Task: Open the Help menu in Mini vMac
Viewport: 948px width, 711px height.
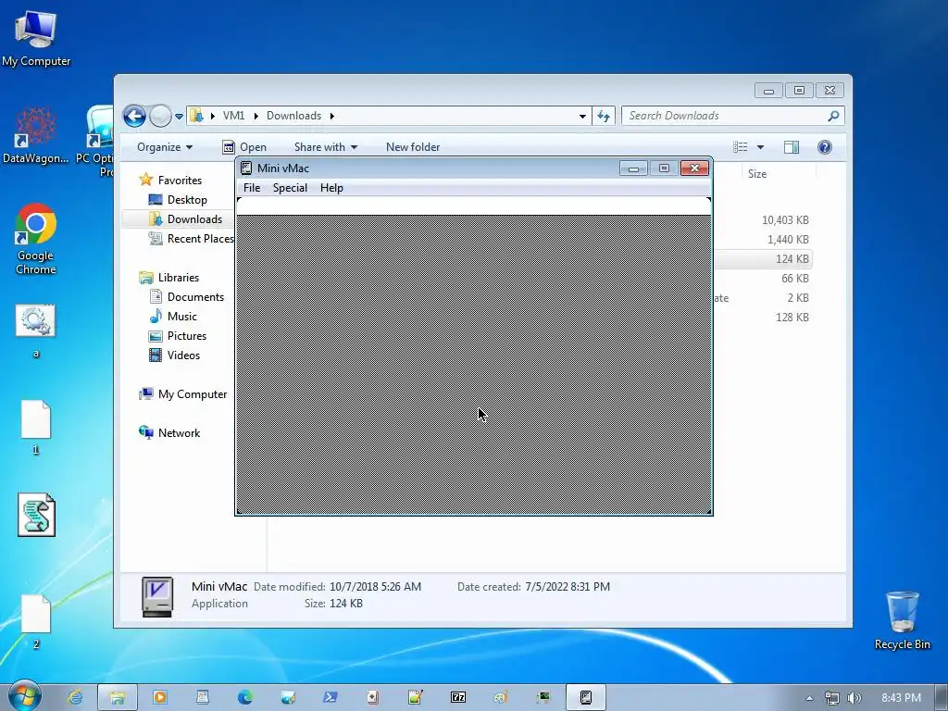Action: click(x=331, y=188)
